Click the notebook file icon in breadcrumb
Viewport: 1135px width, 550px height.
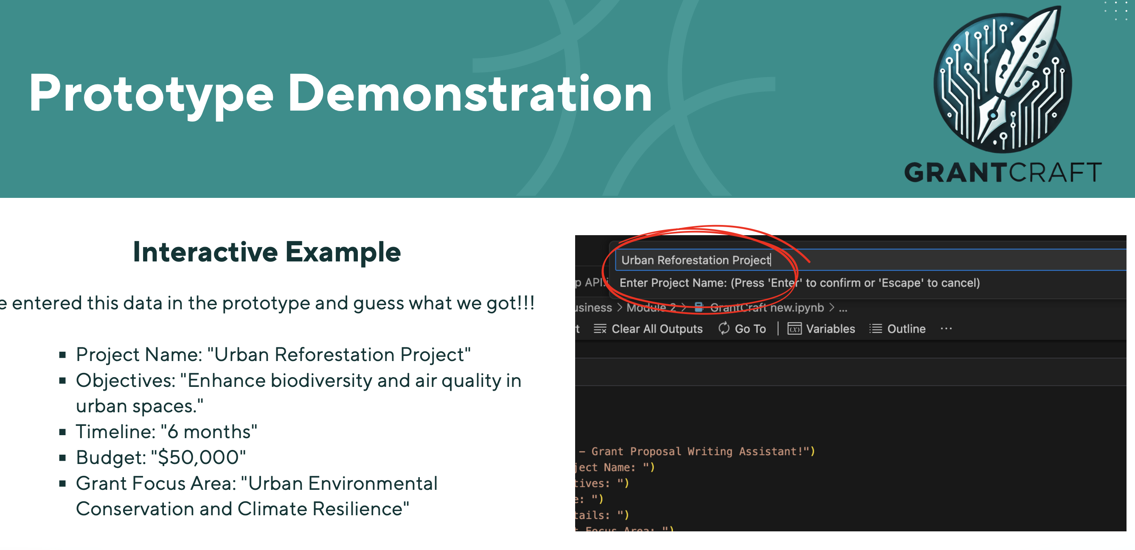tap(698, 308)
